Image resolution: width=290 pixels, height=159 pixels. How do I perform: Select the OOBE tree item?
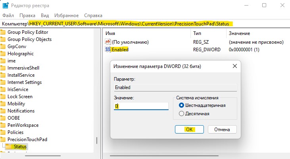[x=13, y=118]
